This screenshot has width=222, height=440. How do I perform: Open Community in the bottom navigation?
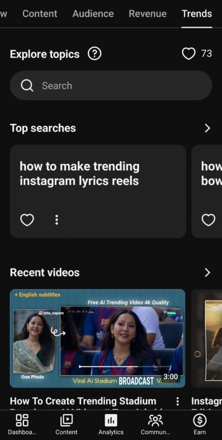point(155,425)
